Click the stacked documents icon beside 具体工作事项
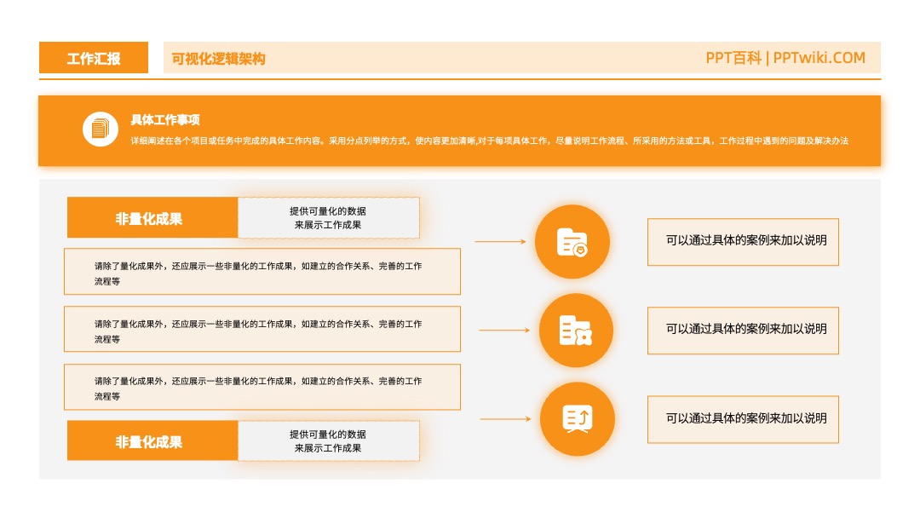920x518 pixels. tap(101, 129)
